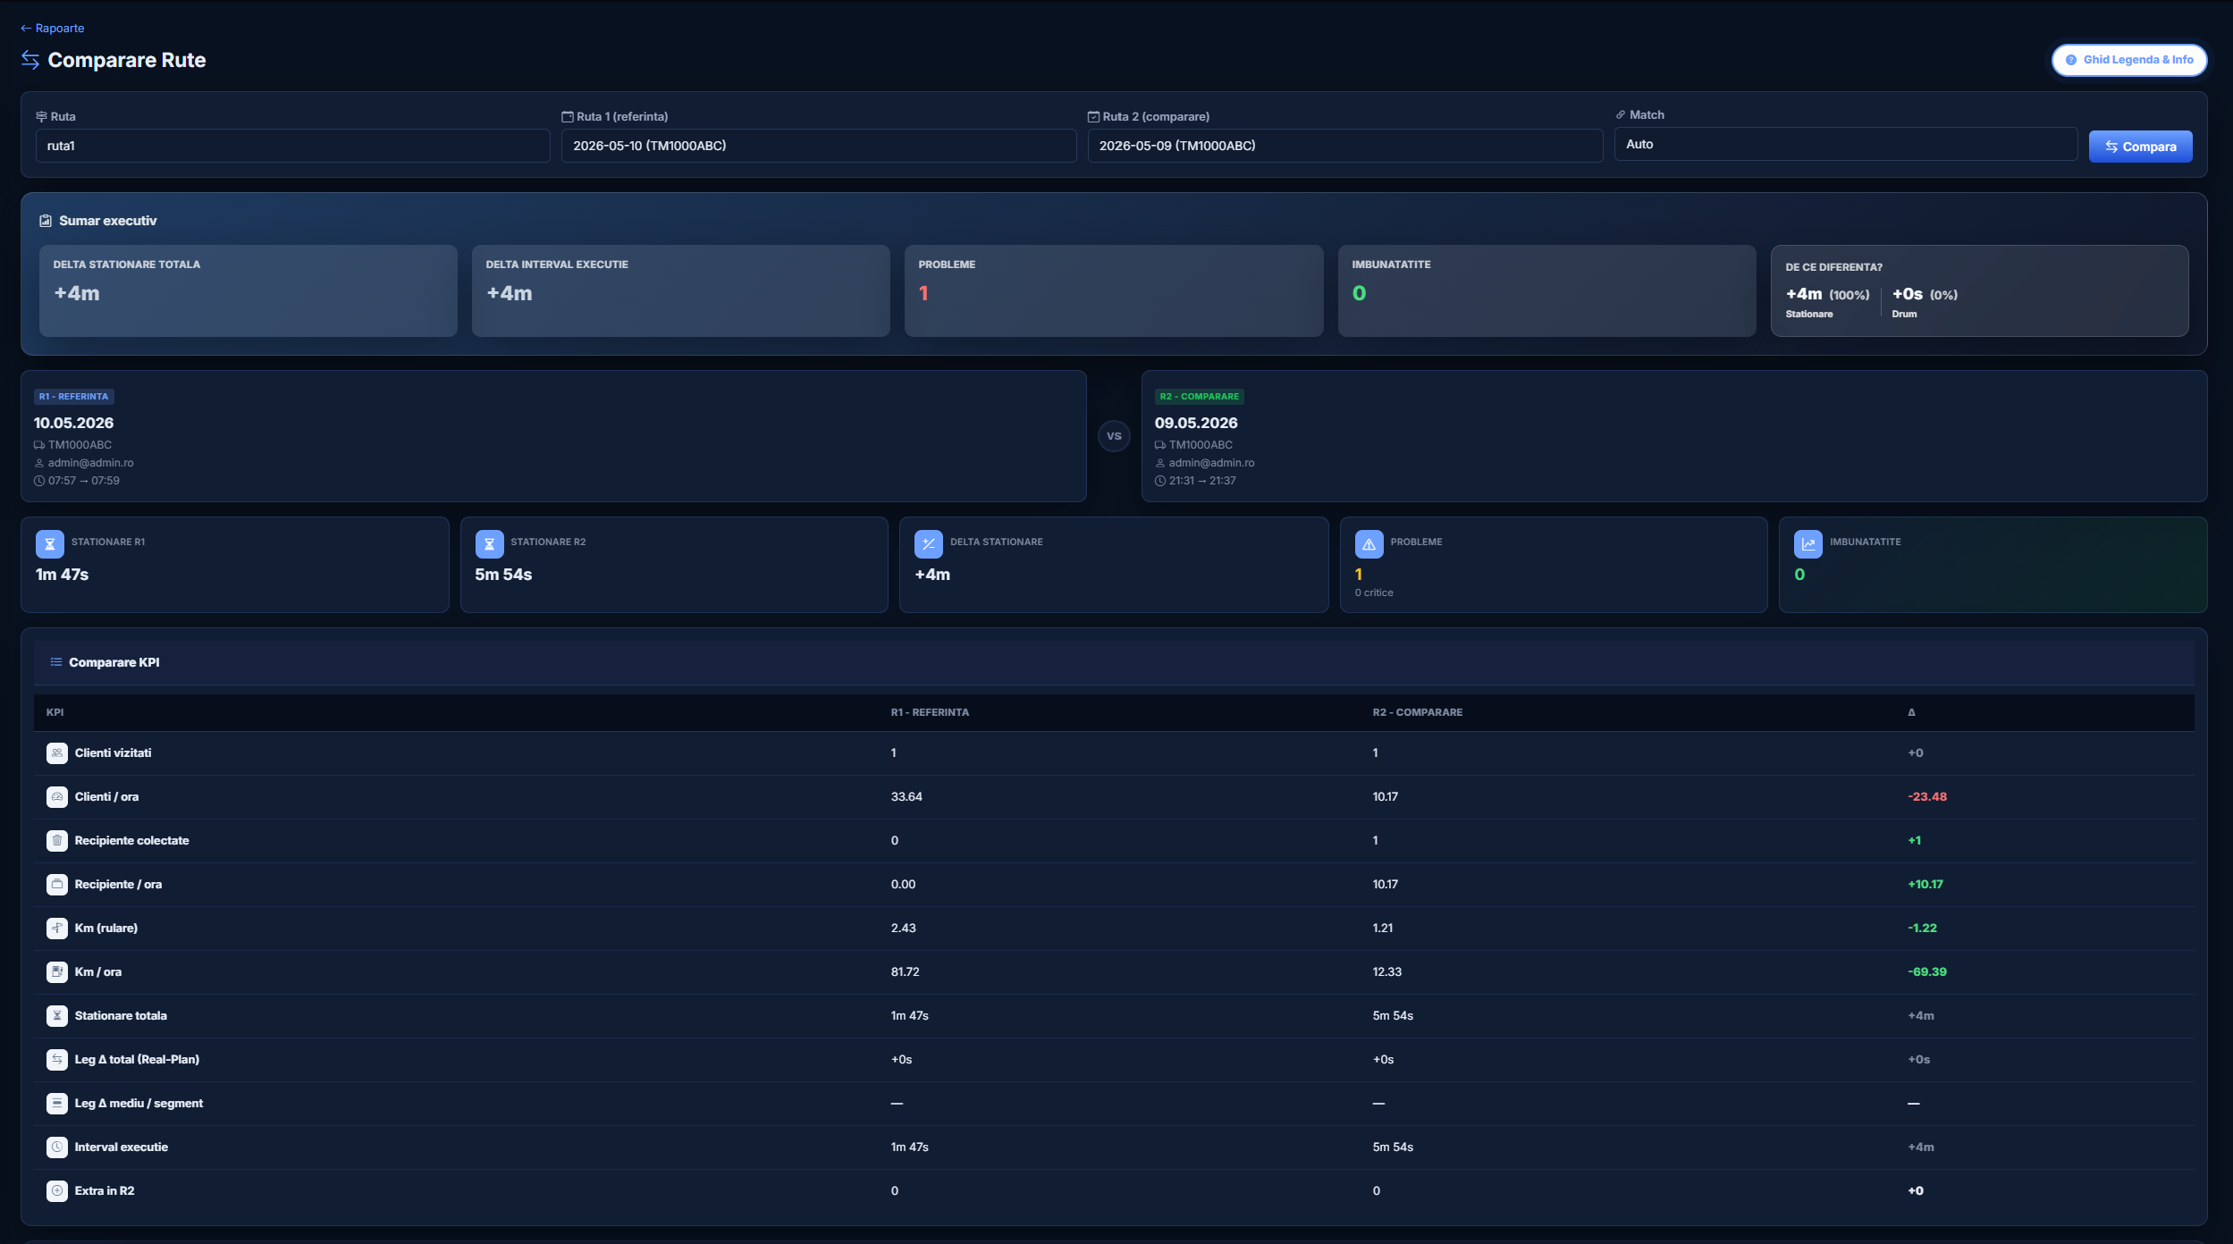Click the R2 - COMPARARE column header
The width and height of the screenshot is (2233, 1244).
1418,712
